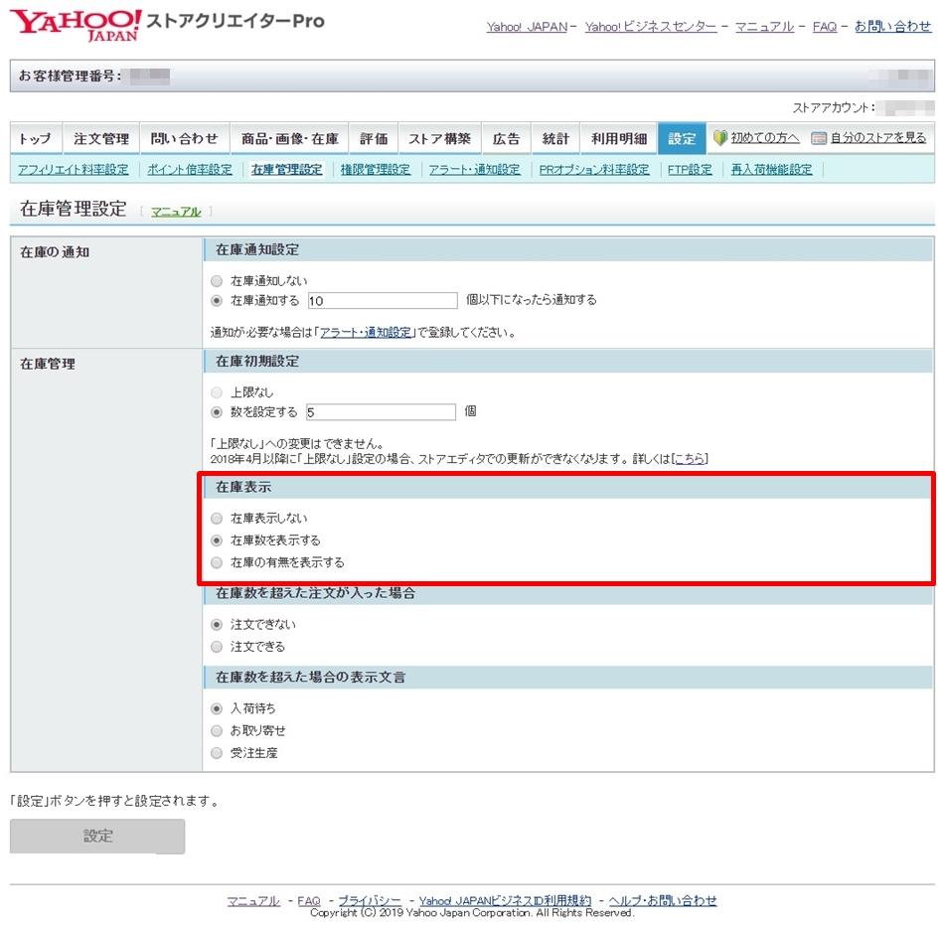944x926 pixels.
Task: Open footer FAQ link
Action: click(309, 901)
